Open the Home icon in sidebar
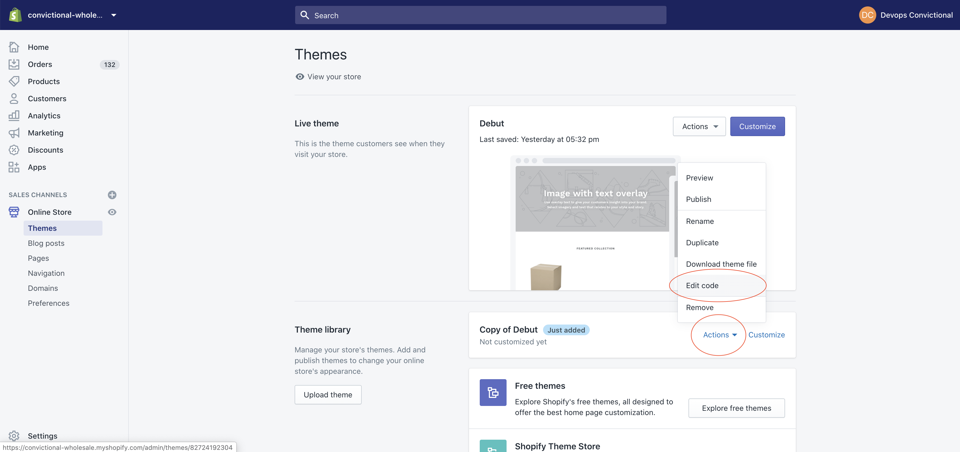960x452 pixels. pyautogui.click(x=14, y=47)
